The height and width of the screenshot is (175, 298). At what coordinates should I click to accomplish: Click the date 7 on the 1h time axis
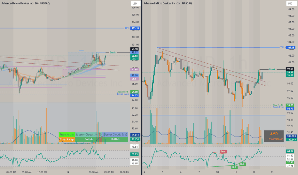coord(199,172)
